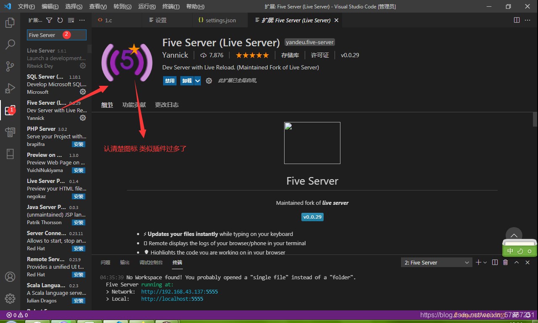Filter extensions with the funnel icon
The image size is (538, 323).
pyautogui.click(x=49, y=20)
